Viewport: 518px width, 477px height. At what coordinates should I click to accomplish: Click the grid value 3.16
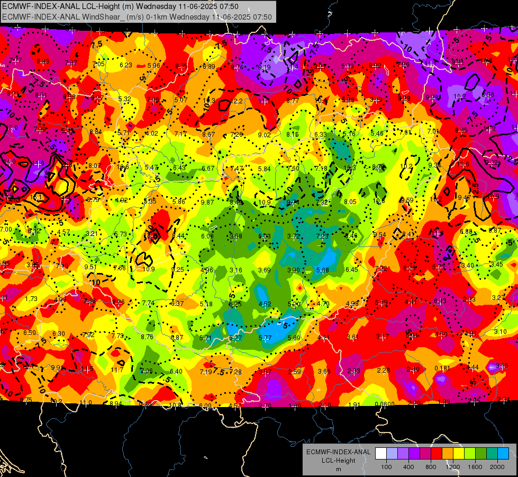point(236,270)
